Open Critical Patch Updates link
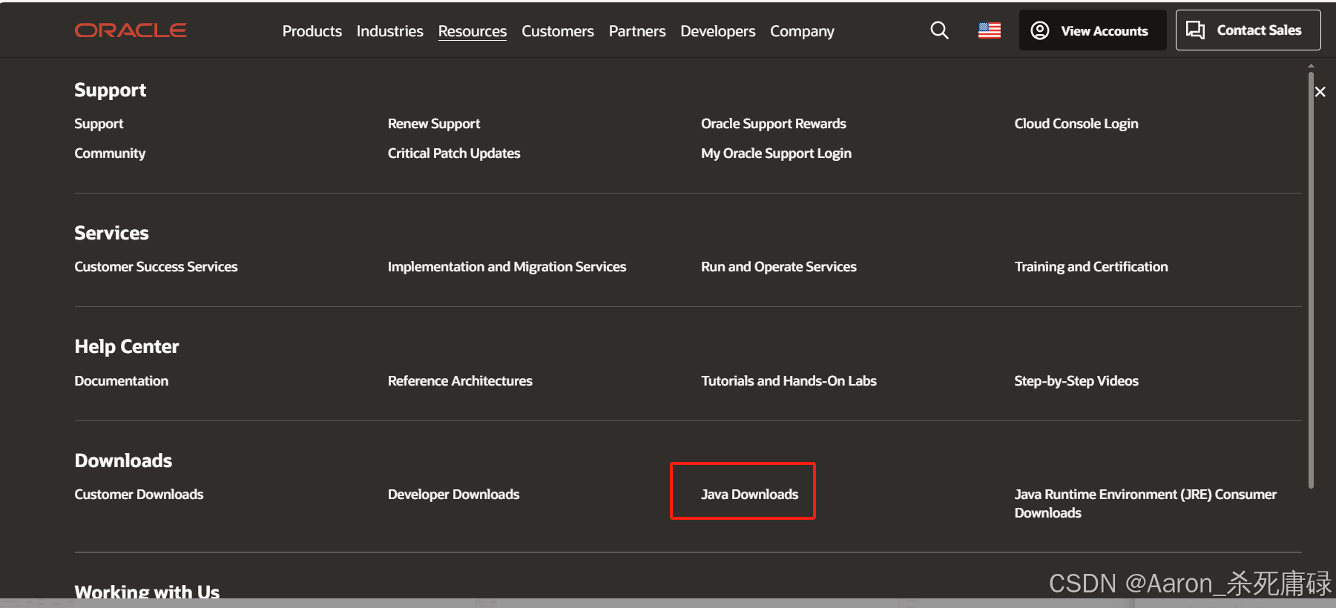 pos(454,153)
